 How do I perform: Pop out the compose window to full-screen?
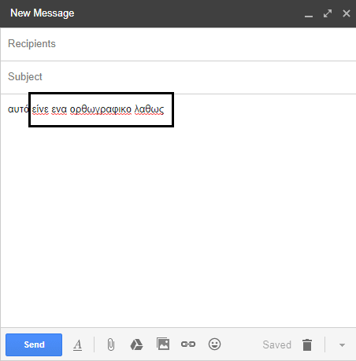(328, 13)
